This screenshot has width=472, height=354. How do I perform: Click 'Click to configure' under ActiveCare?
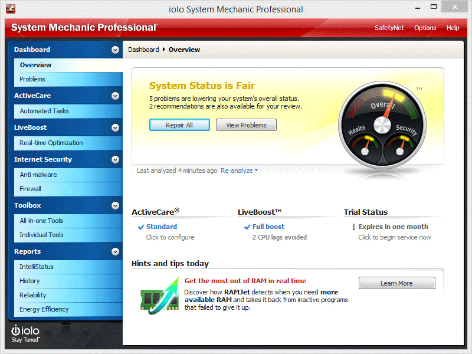click(x=170, y=237)
